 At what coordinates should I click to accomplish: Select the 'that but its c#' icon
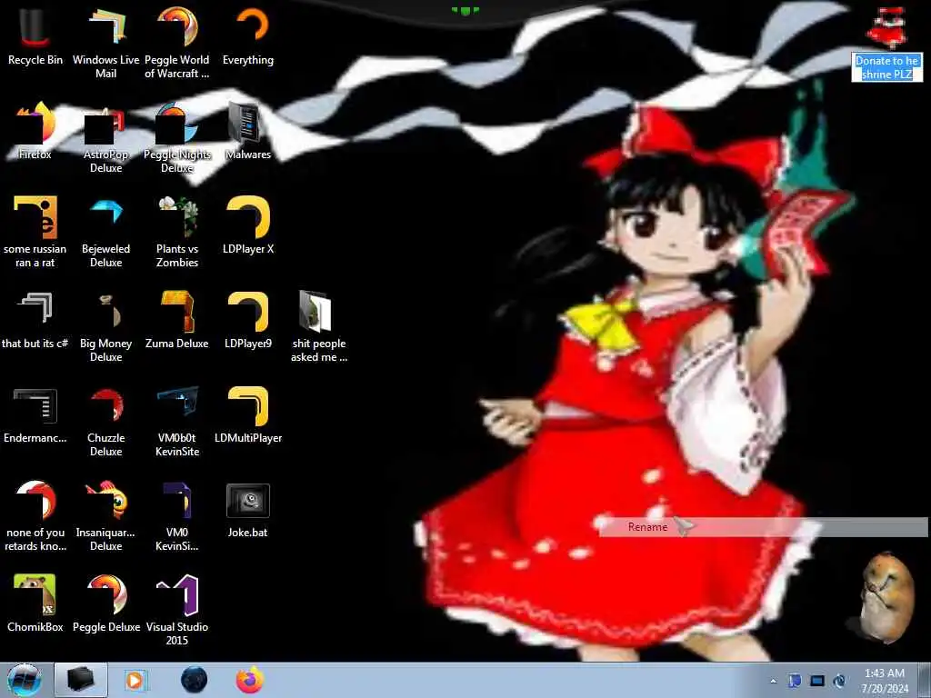click(x=35, y=320)
